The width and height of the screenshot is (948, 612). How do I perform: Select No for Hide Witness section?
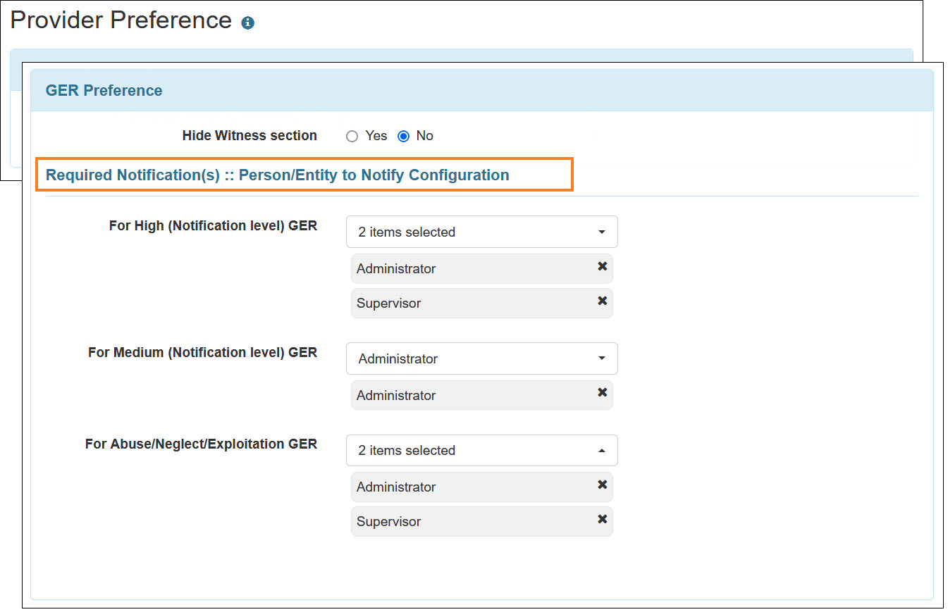tap(404, 137)
